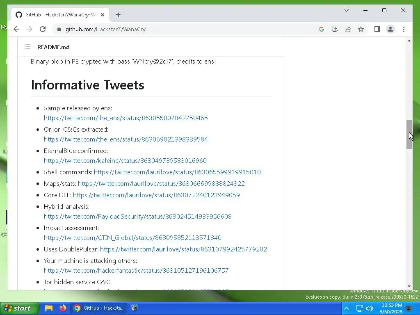Open the kafeine EternalBlue tweet link
This screenshot has height=315, width=420.
click(x=125, y=160)
